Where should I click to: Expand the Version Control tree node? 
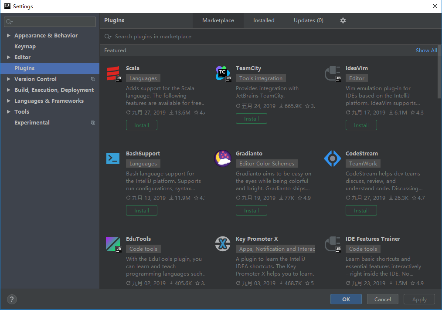[8, 79]
